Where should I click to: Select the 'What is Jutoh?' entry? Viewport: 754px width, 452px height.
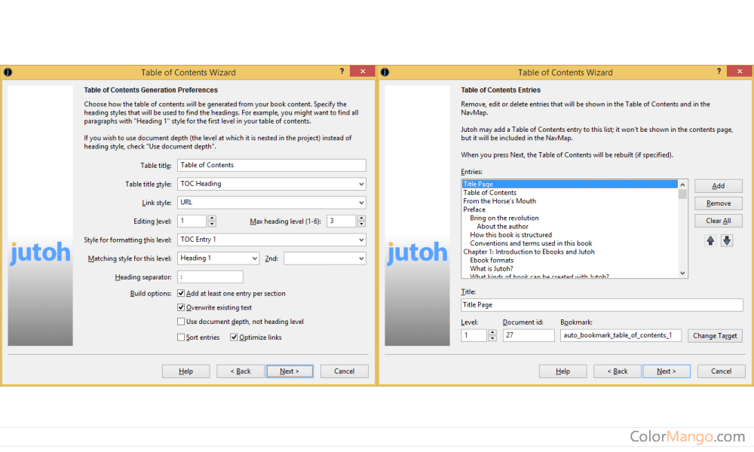click(492, 269)
